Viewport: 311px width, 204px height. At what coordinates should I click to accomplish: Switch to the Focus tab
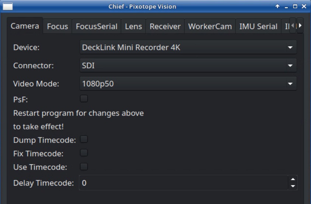pyautogui.click(x=57, y=26)
